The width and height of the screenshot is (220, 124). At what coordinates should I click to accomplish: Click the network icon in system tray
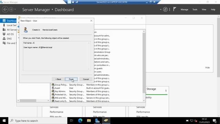pos(191,121)
